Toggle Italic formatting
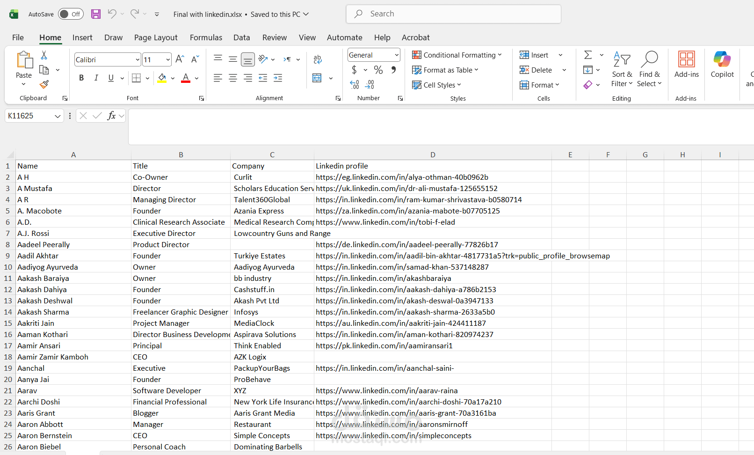This screenshot has width=754, height=455. click(96, 78)
